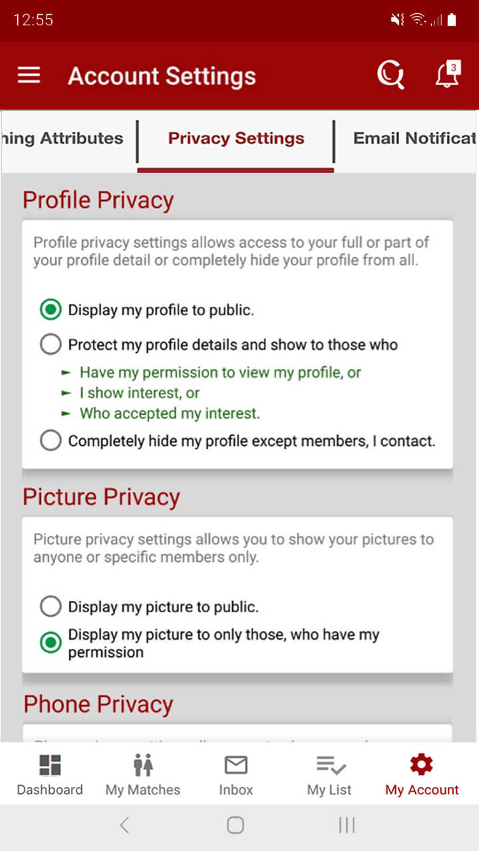Open My Matches from bottom navigation
The image size is (479, 851).
click(x=143, y=775)
